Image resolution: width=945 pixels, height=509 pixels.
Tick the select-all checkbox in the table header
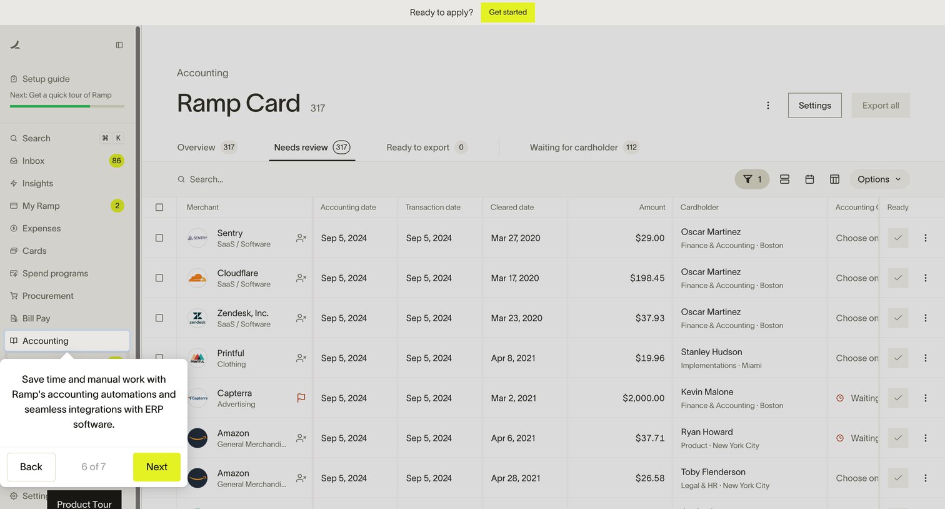tap(159, 208)
